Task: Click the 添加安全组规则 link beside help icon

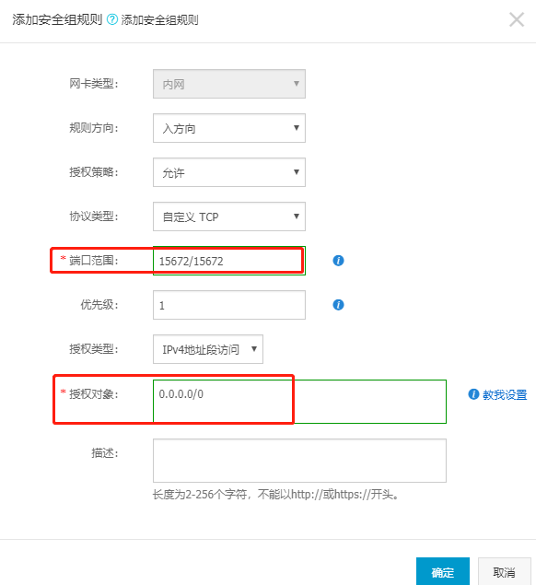Action: tap(159, 19)
